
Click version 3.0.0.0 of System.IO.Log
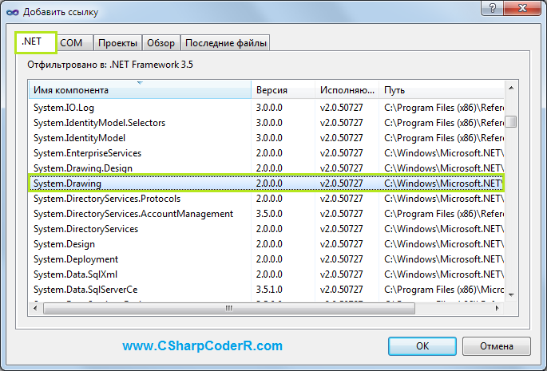[x=269, y=108]
